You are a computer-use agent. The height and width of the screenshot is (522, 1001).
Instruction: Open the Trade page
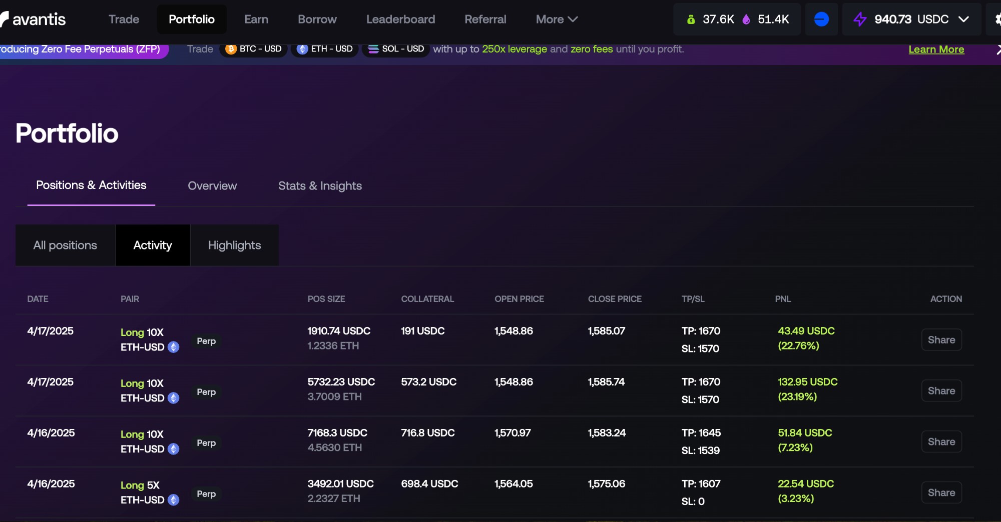coord(124,19)
